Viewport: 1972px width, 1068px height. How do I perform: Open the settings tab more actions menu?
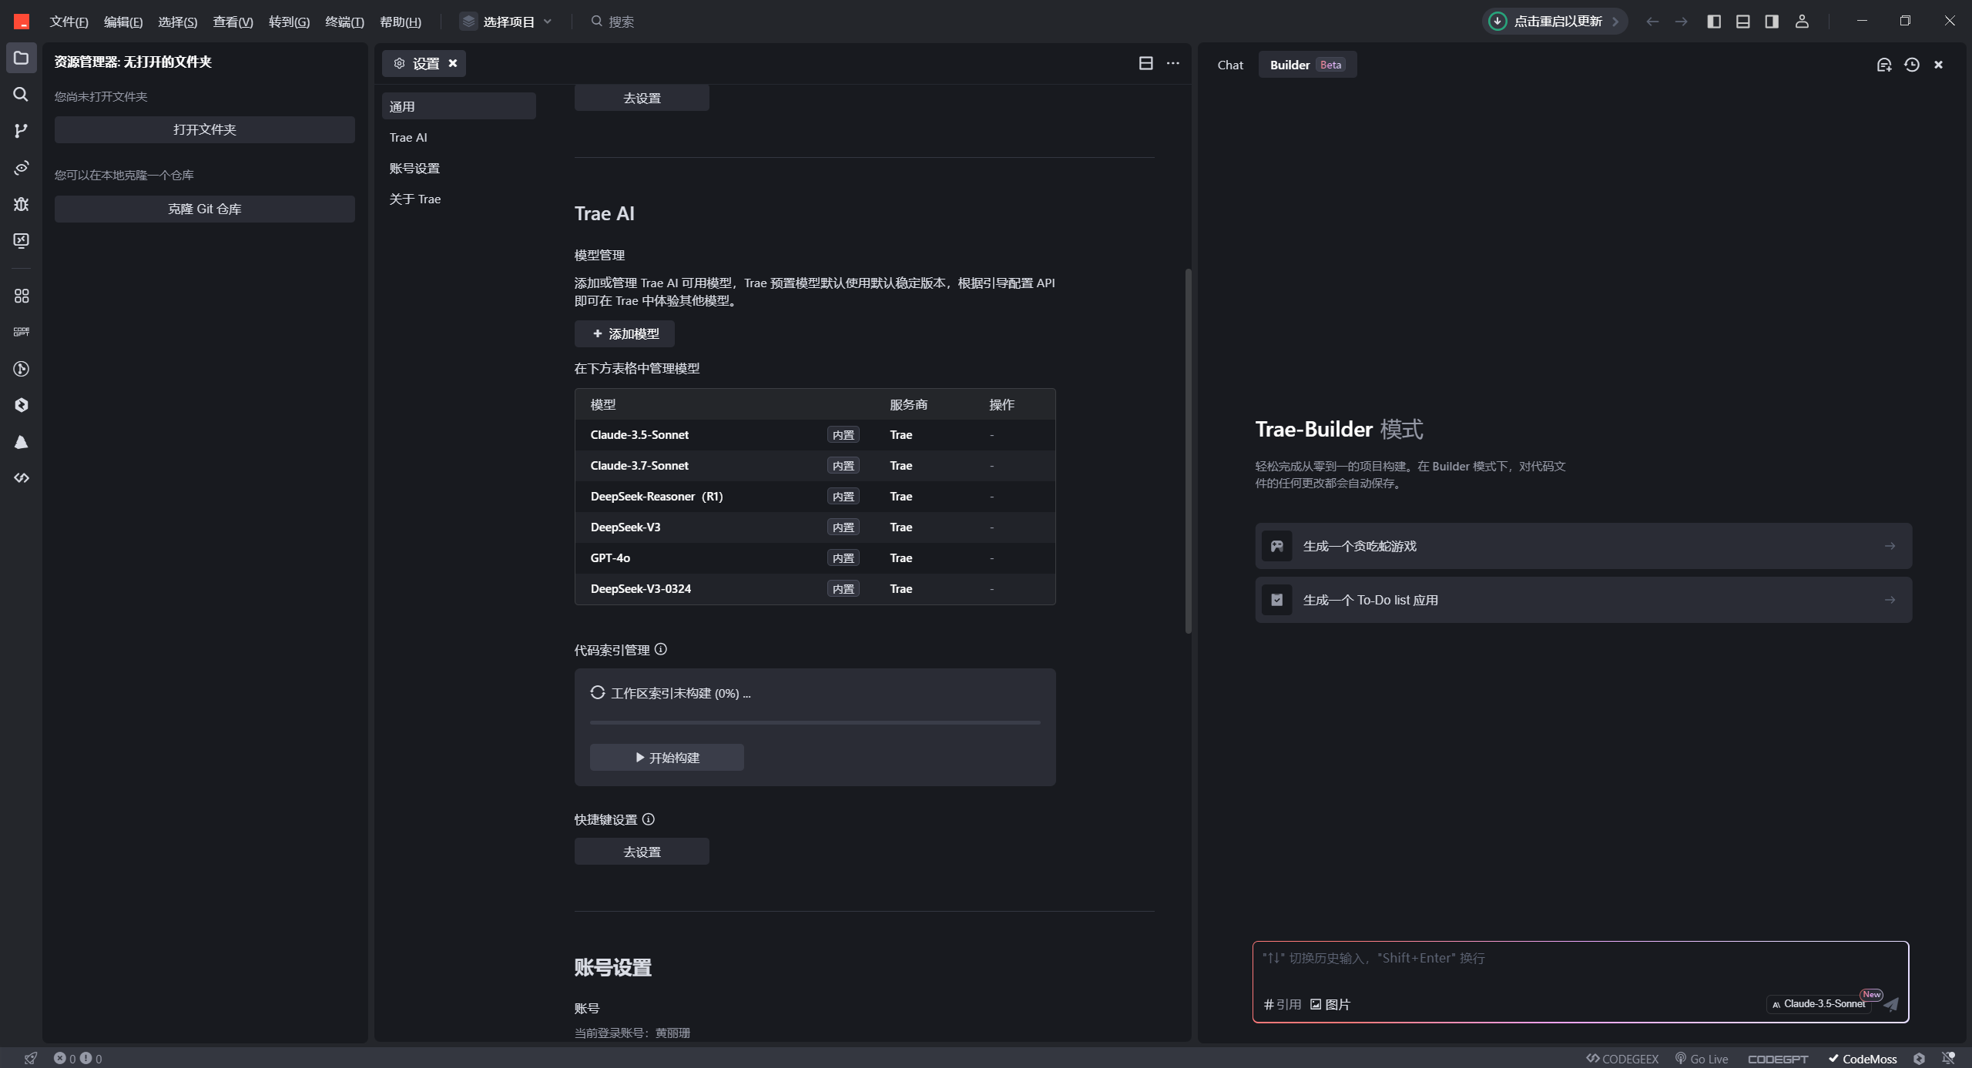click(1172, 63)
